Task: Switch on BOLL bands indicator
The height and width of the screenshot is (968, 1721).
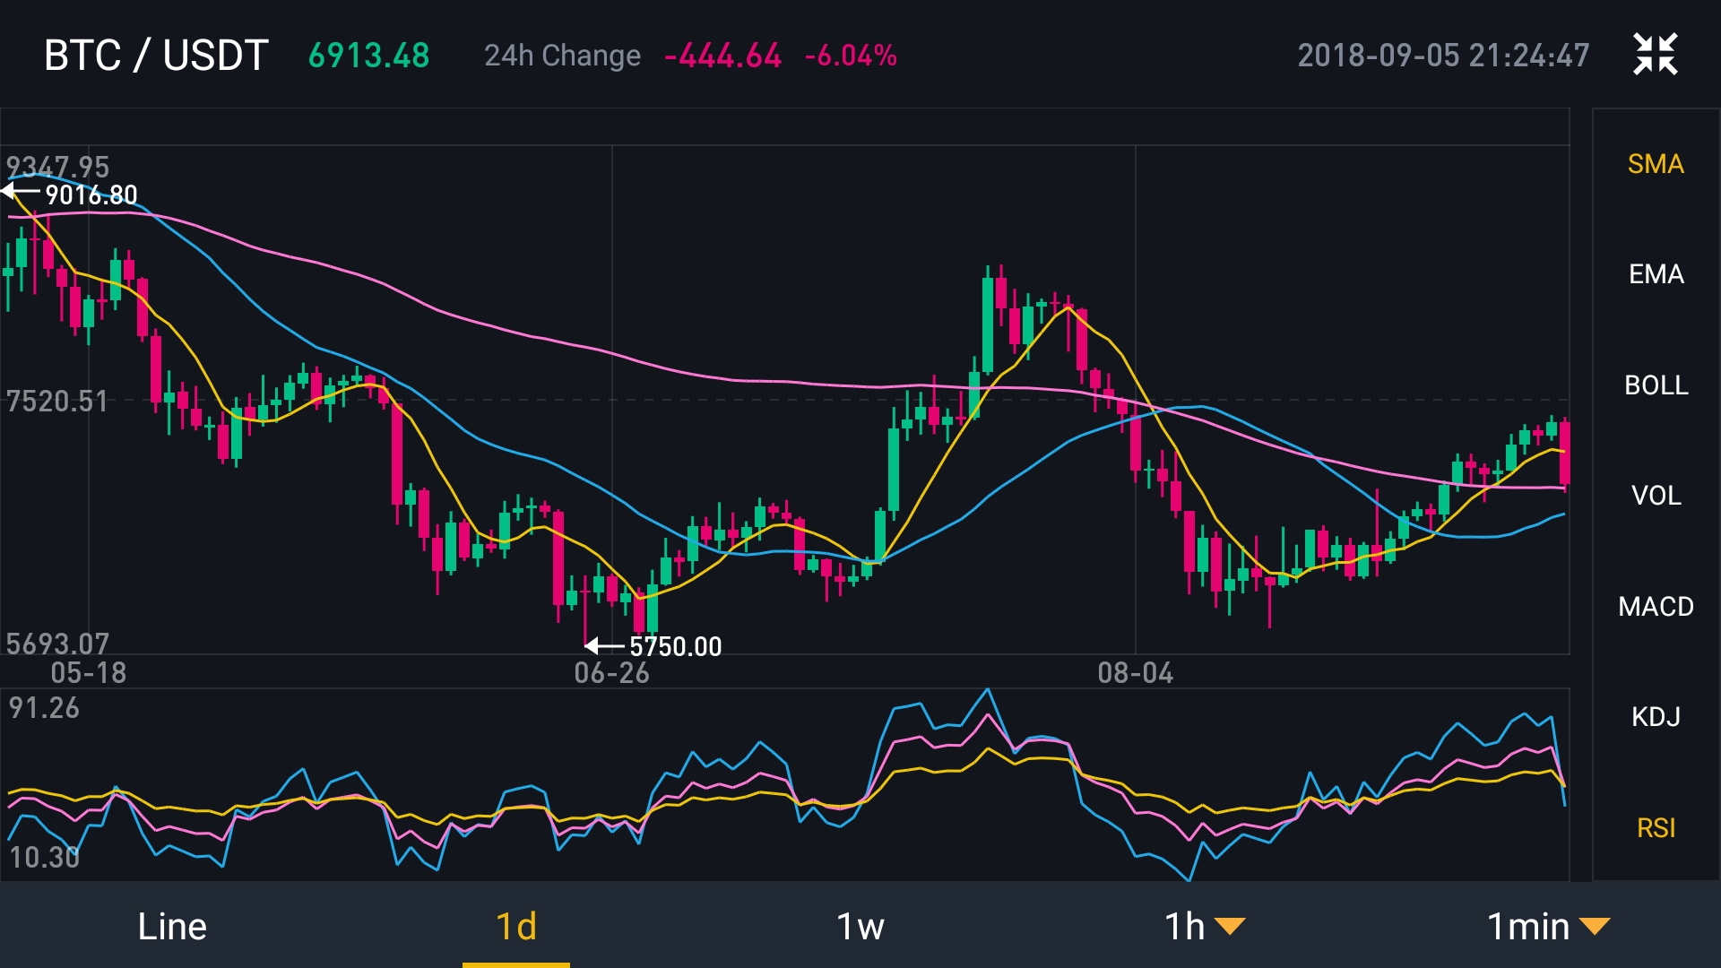Action: [x=1656, y=385]
